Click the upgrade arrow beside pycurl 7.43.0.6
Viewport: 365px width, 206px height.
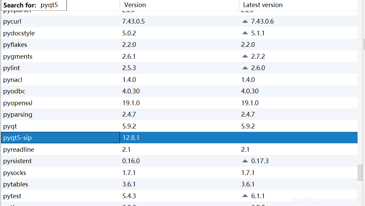point(245,21)
